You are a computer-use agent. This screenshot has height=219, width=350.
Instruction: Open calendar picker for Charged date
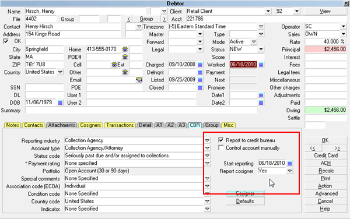click(x=200, y=65)
